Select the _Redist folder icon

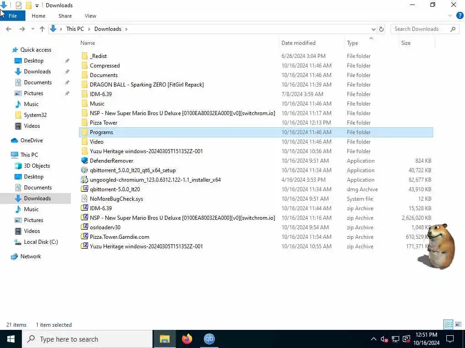coord(84,56)
